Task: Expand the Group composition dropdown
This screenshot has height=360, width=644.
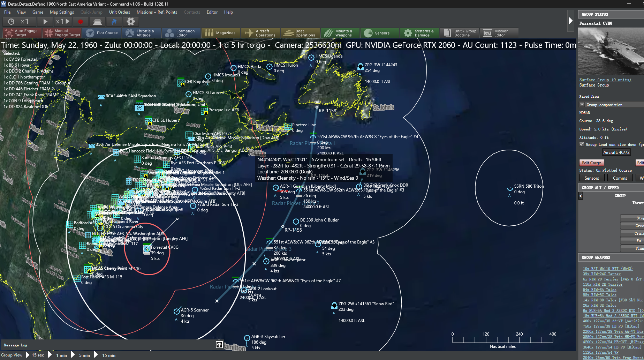Action: tap(582, 105)
